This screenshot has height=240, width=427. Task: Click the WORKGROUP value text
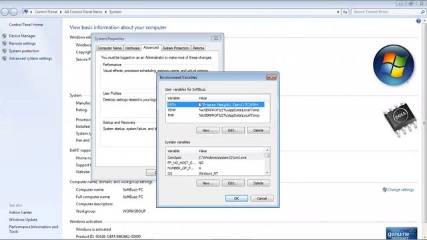pos(134,211)
